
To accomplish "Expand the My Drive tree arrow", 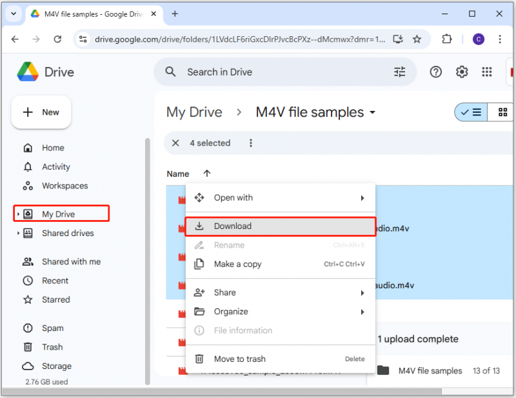I will click(19, 214).
